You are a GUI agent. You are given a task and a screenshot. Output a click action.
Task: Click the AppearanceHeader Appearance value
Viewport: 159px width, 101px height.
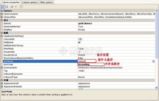[84, 87]
